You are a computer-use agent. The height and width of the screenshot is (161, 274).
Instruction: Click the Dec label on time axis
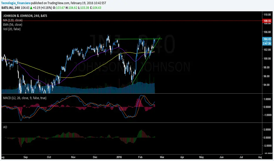click(x=95, y=157)
